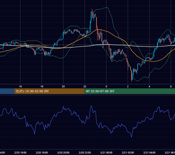Click the 2/21 00:00 time label
This screenshot has width=175, height=155.
point(106,152)
